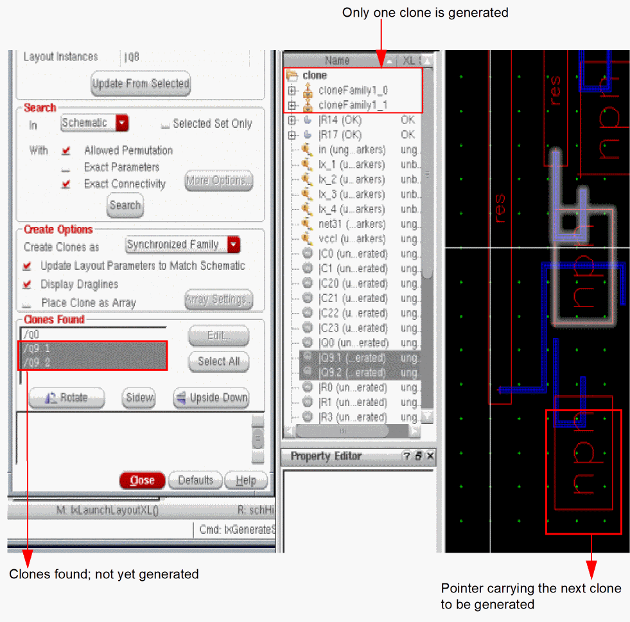Image resolution: width=630 pixels, height=622 pixels.
Task: Click the Defaults button
Action: (x=195, y=480)
